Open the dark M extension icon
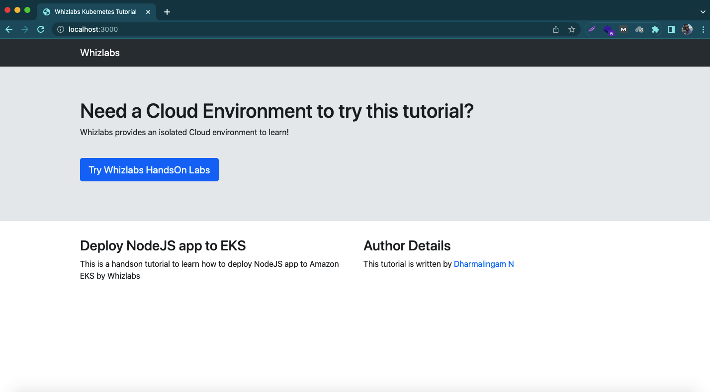The height and width of the screenshot is (392, 710). [623, 29]
